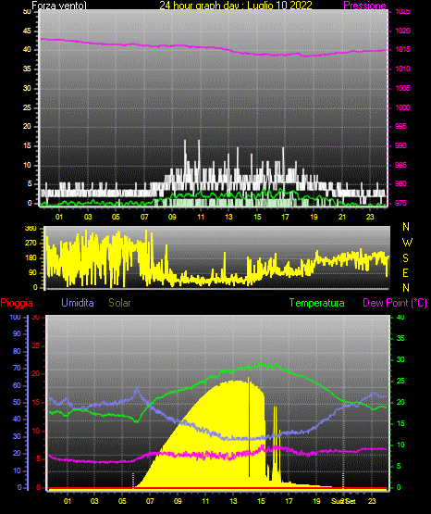The height and width of the screenshot is (514, 431).
Task: Click the 50 value on the humidity scale
Action: [17, 402]
